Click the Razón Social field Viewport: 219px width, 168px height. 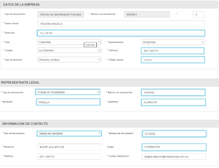pyautogui.click(x=121, y=24)
